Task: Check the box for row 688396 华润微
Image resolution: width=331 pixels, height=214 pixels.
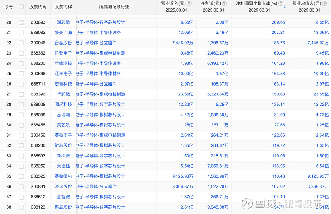Action: click(x=22, y=94)
